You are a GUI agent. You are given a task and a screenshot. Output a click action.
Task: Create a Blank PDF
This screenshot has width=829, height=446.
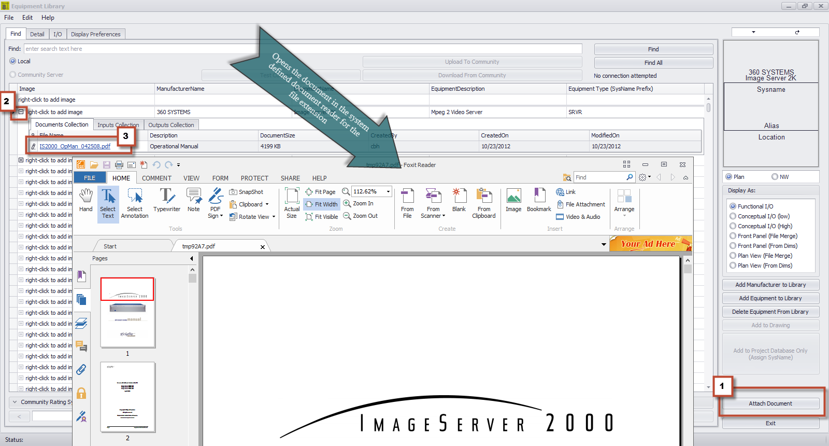click(x=459, y=200)
